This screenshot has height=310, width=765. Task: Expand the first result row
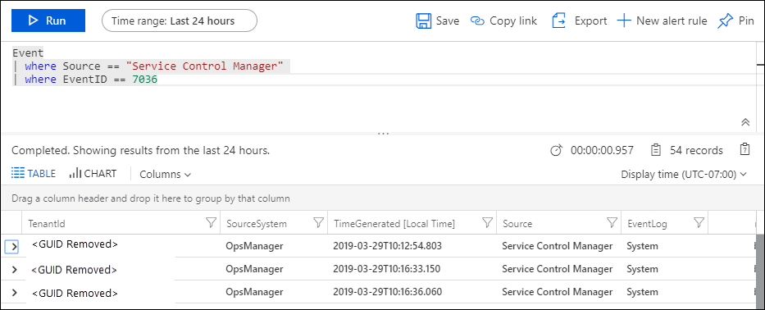14,247
